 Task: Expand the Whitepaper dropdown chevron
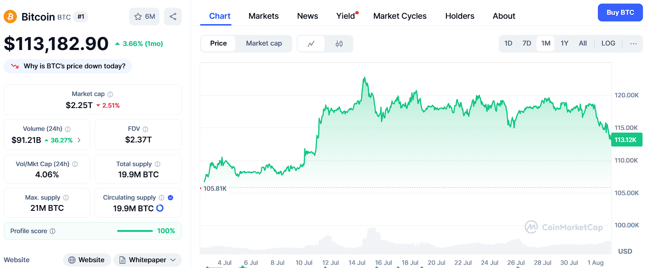(173, 260)
